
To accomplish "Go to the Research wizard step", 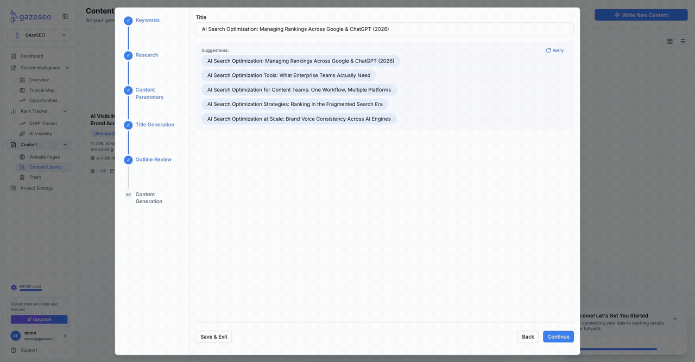I will point(147,55).
